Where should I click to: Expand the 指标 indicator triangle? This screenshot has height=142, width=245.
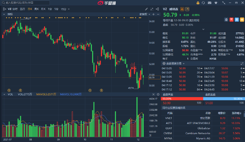[x=4, y=14]
